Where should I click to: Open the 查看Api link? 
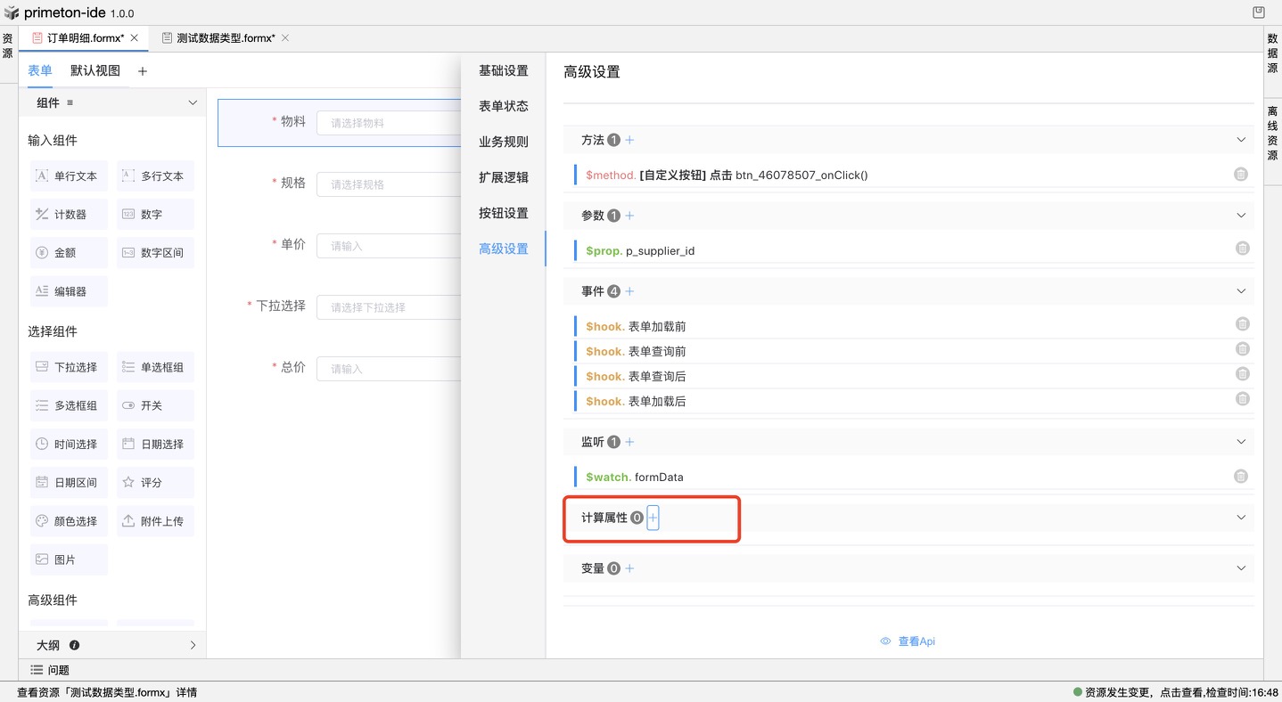click(x=908, y=641)
